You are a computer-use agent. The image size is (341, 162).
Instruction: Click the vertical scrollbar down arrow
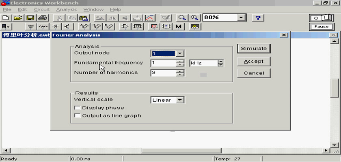pyautogui.click(x=334, y=145)
